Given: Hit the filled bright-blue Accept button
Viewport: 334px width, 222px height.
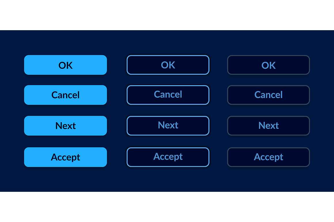Looking at the screenshot, I should pyautogui.click(x=65, y=157).
